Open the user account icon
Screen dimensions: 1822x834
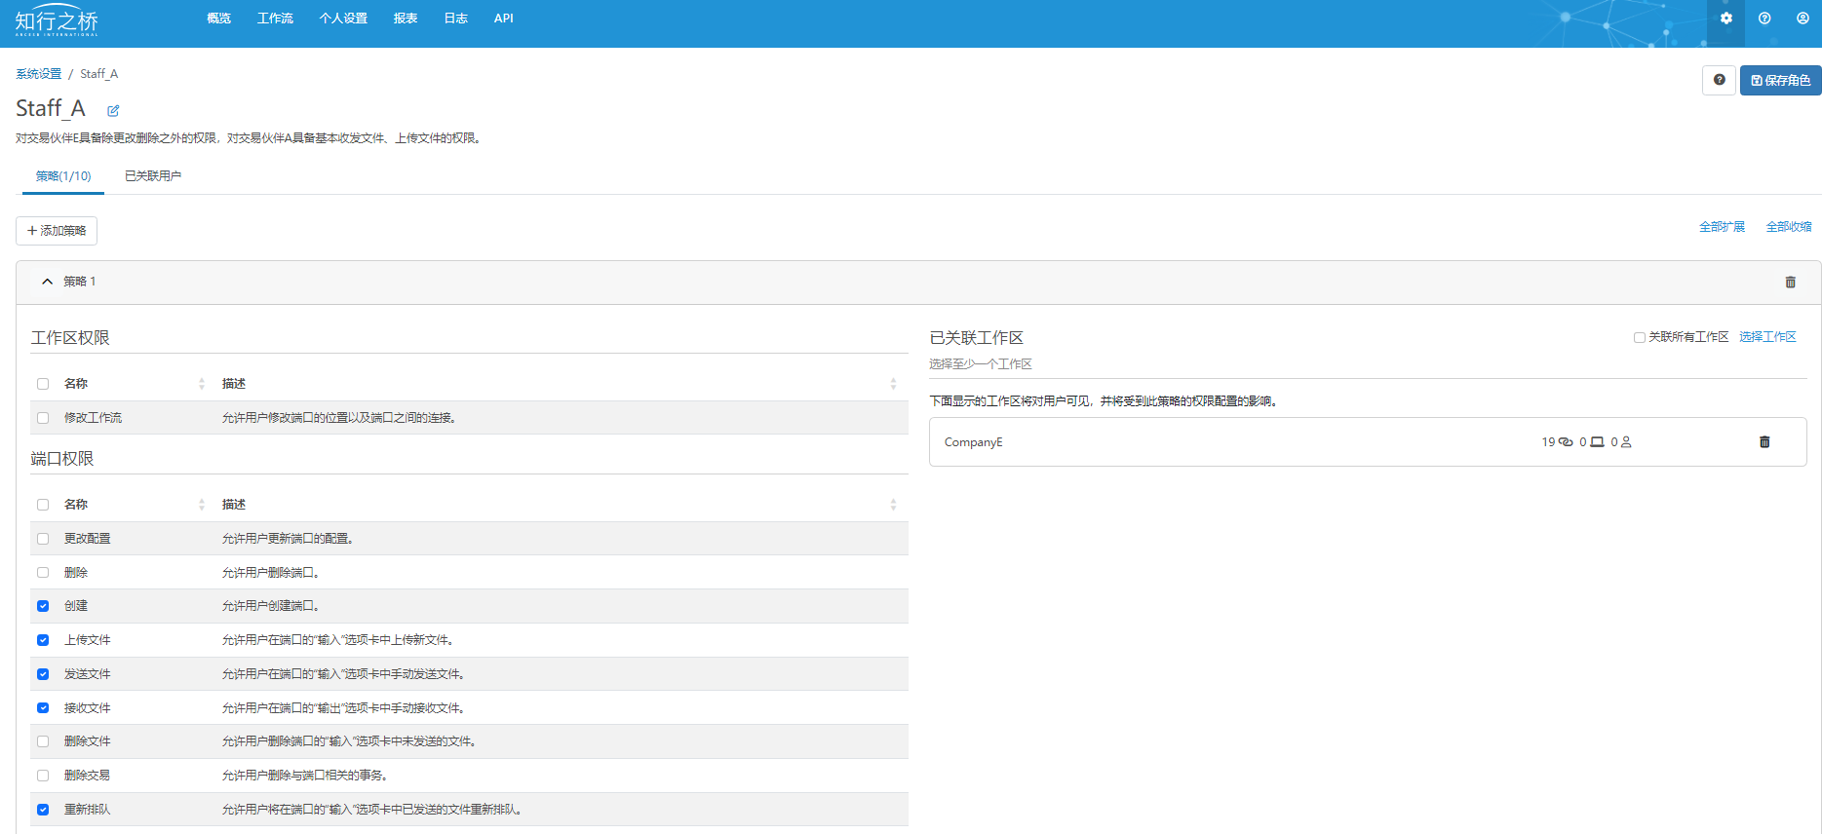click(x=1803, y=19)
